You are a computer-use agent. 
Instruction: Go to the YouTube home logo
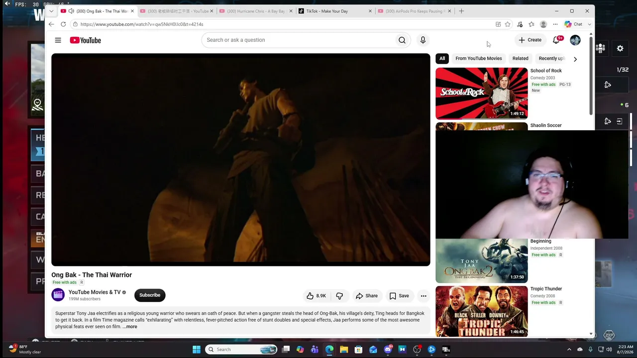tap(85, 40)
